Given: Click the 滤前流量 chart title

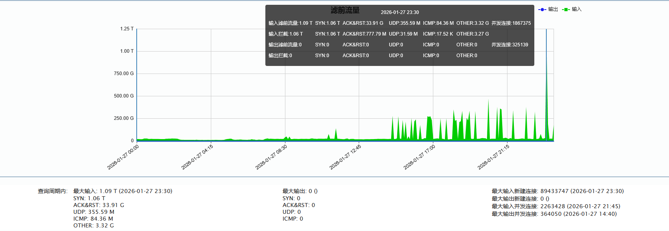Looking at the screenshot, I should (345, 10).
